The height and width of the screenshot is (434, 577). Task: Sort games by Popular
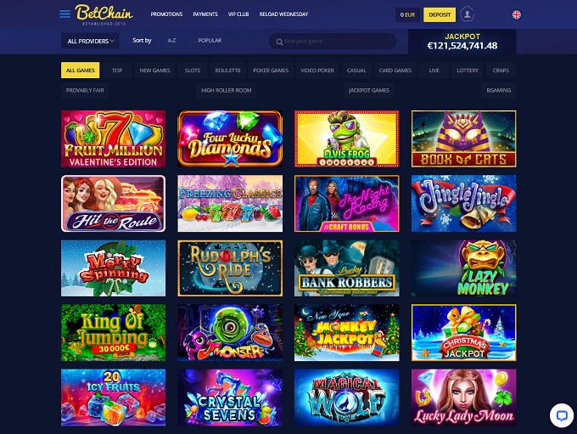(210, 41)
